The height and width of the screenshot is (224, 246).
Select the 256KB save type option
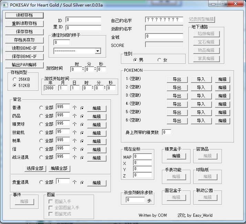14,79
